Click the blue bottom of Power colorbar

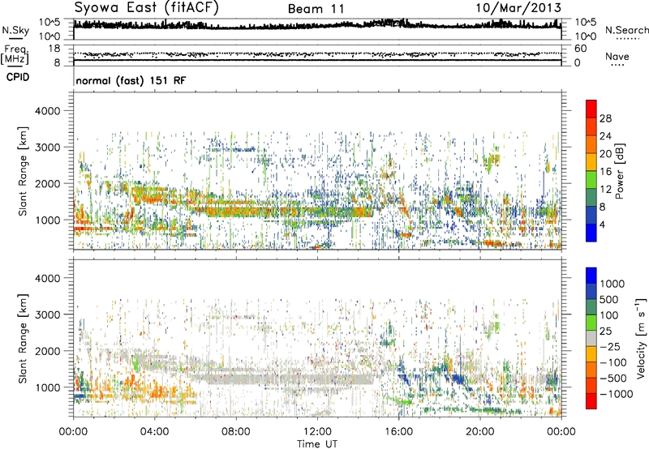591,233
